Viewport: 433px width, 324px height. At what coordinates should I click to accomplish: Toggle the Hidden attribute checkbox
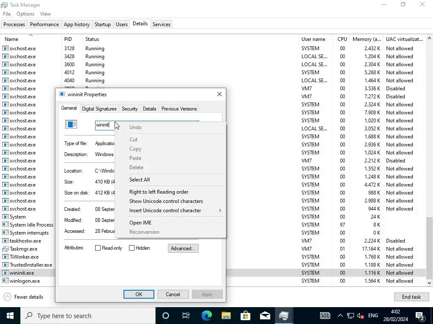132,248
